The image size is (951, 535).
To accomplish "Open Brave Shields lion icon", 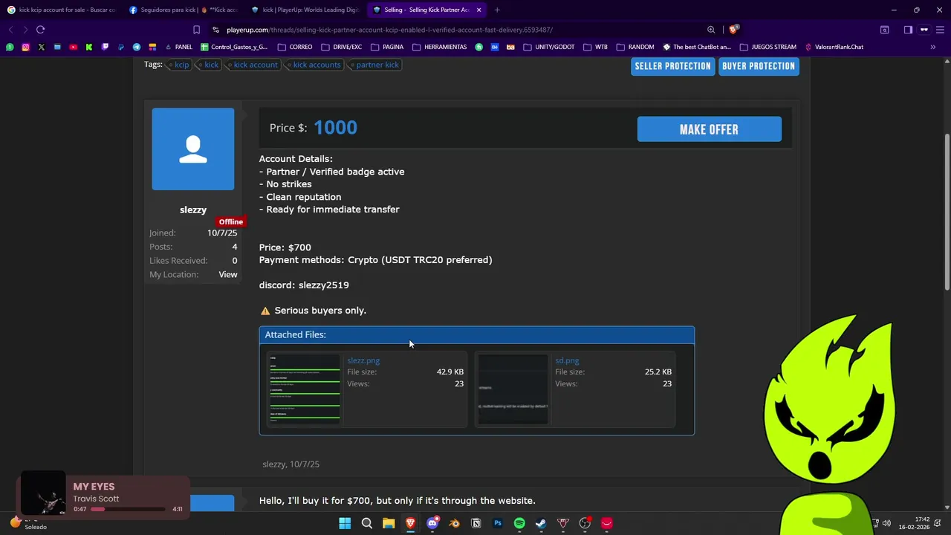I will (x=733, y=30).
